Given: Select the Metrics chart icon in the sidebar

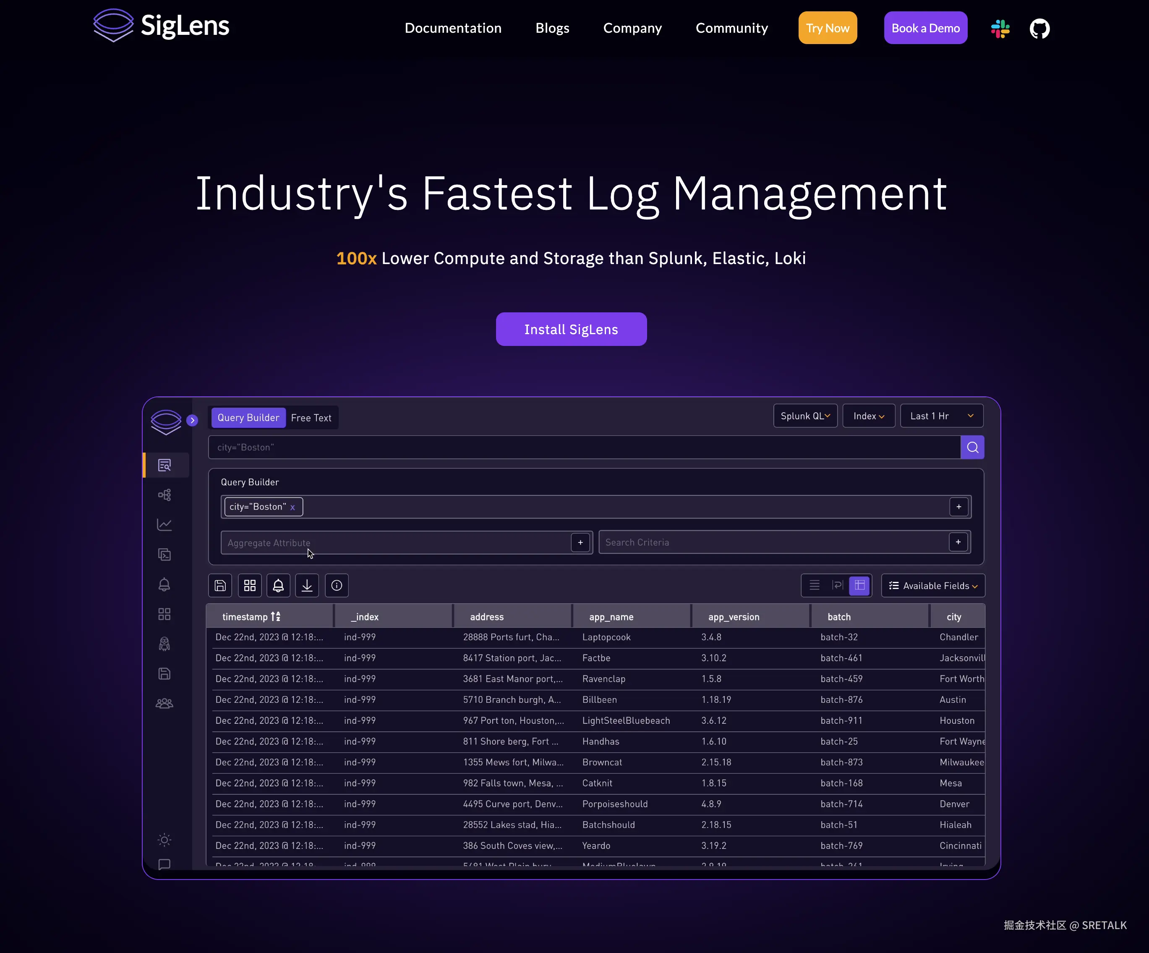Looking at the screenshot, I should [164, 524].
